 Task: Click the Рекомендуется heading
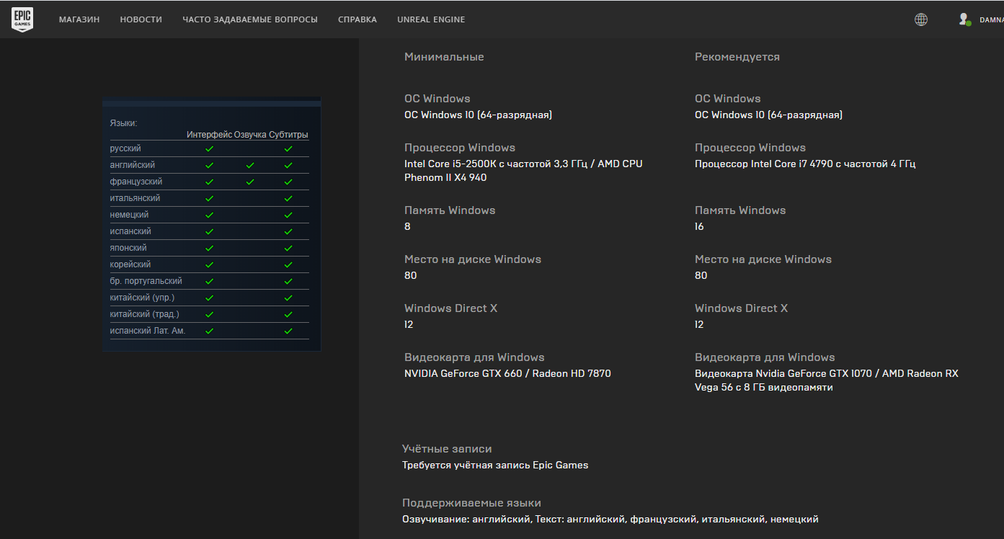[x=737, y=57]
